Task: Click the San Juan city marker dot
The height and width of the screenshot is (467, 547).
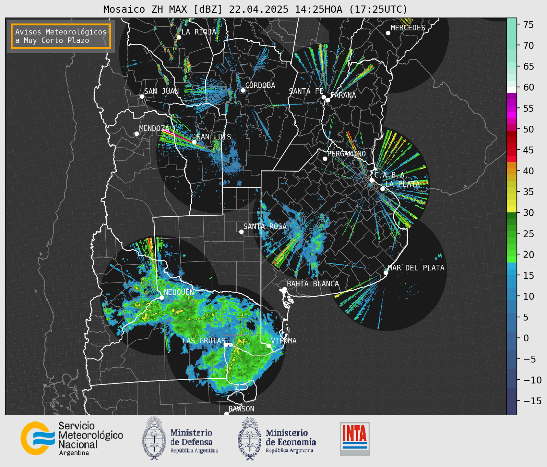Action: point(142,96)
